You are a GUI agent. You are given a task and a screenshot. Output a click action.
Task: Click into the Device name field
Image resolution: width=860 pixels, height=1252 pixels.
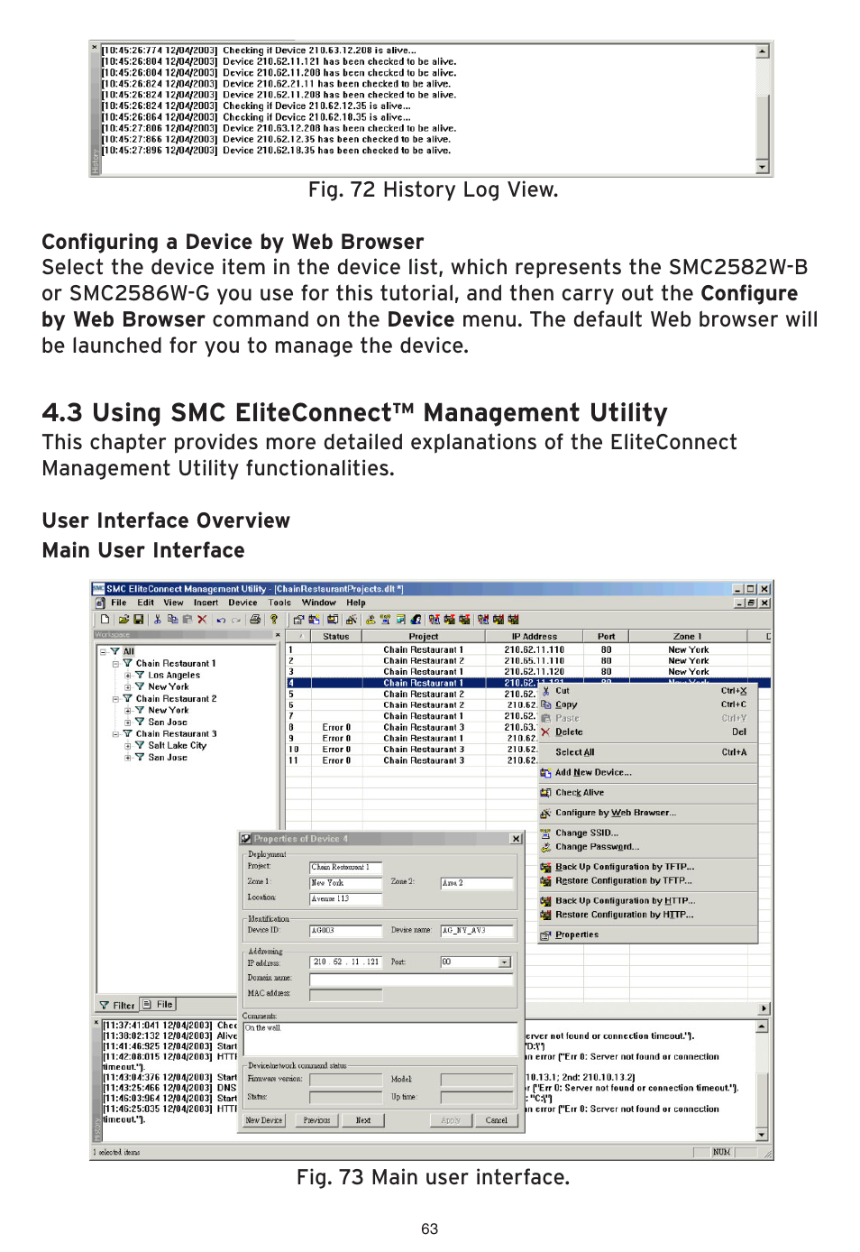[477, 930]
